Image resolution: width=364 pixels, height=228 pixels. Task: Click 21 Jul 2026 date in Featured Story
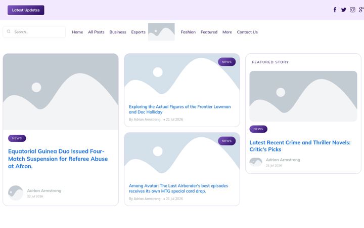click(274, 165)
